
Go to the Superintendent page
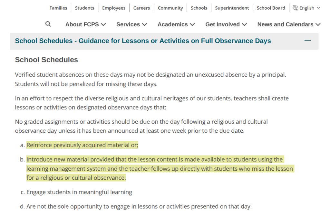pos(232,8)
